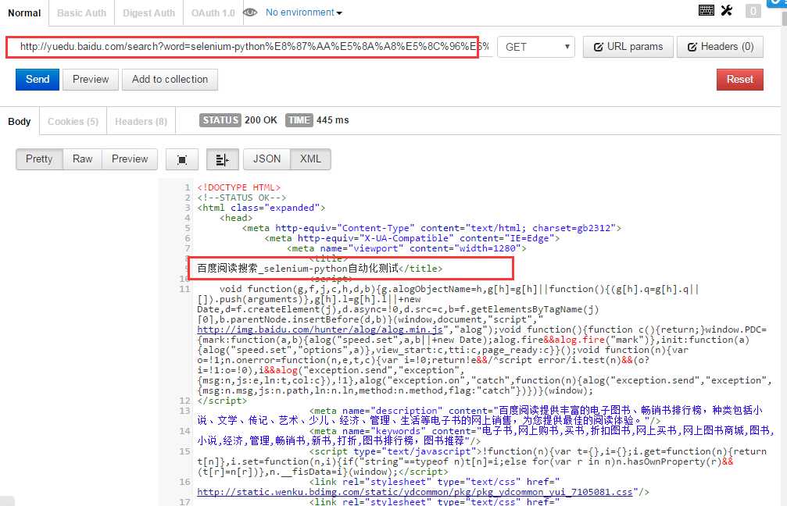Open the settings wrench icon
Viewport: 787px width, 506px height.
point(727,10)
